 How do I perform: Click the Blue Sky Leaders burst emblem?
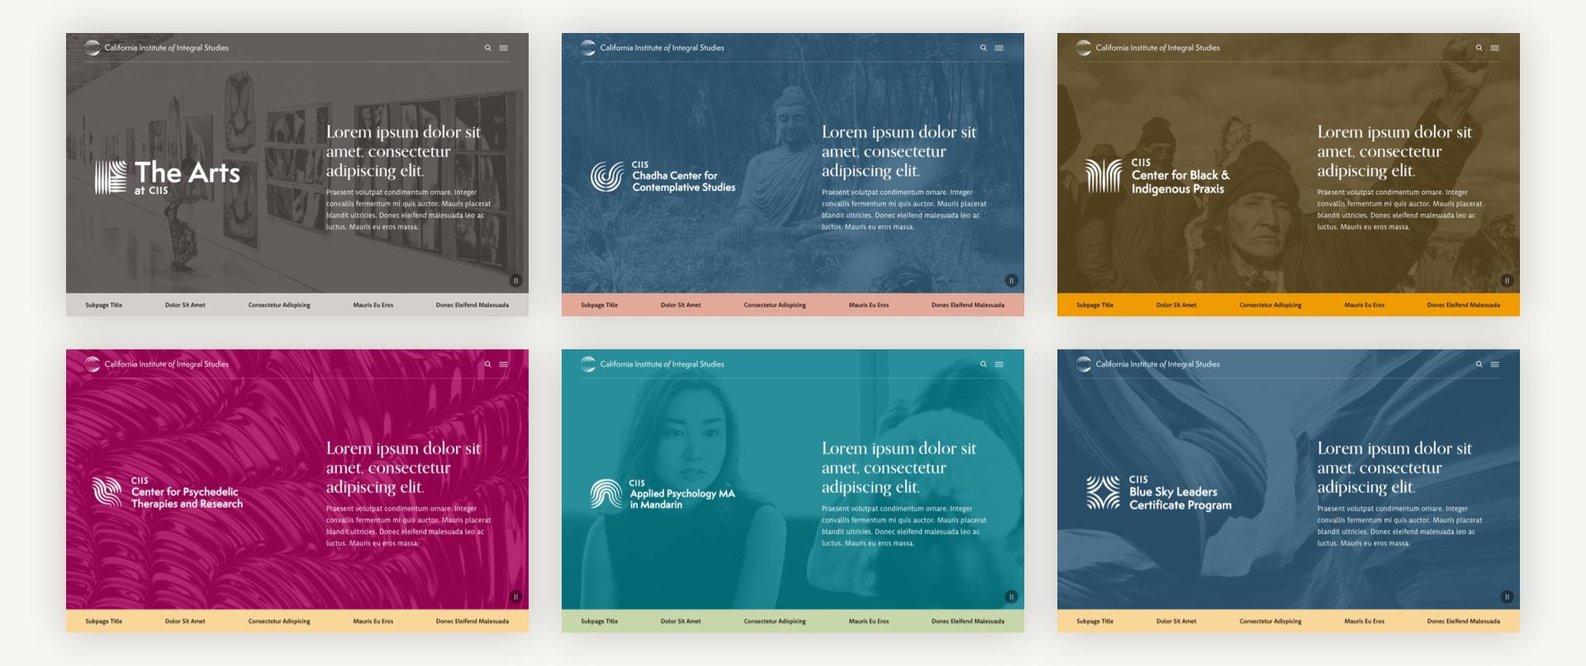point(1103,492)
